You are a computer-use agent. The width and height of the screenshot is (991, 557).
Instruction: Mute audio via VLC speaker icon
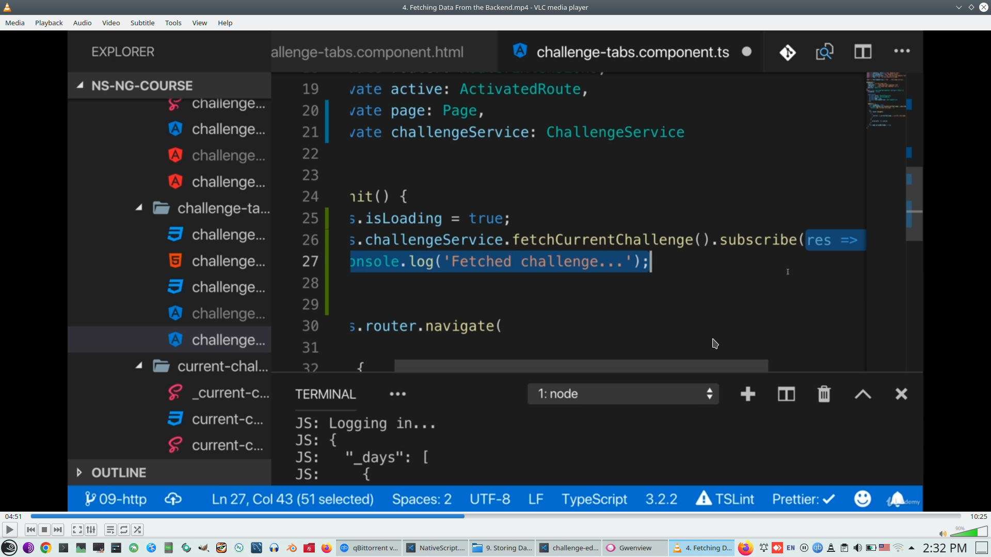(x=942, y=534)
